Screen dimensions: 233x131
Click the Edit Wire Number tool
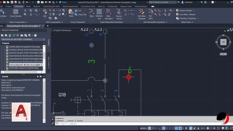coord(142,14)
